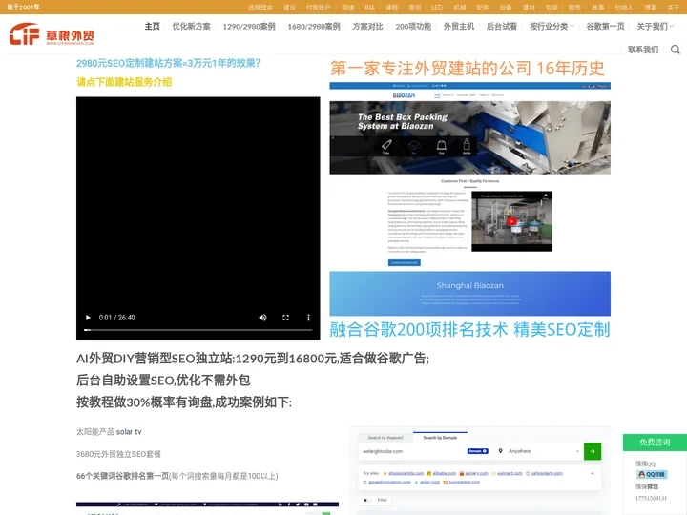
Task: Open the 包装 category link
Action: click(x=552, y=8)
